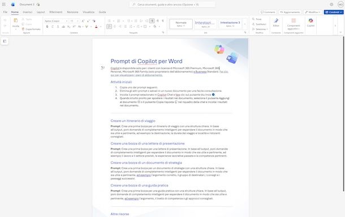Click the numbered list icon
The image size is (345, 217).
[x=119, y=21]
